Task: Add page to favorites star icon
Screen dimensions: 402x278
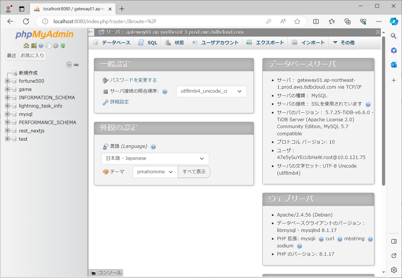Action: [x=297, y=21]
